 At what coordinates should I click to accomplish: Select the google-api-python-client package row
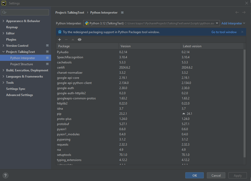click(150, 83)
